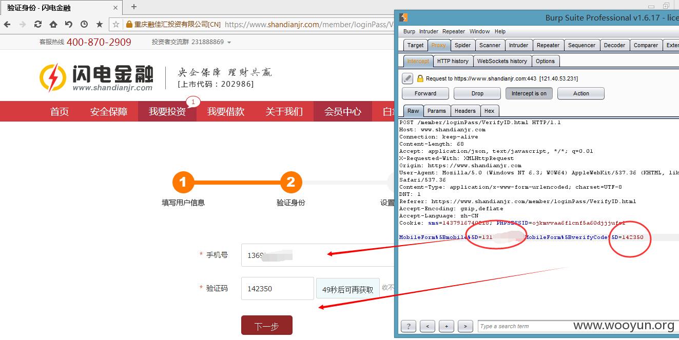
Task: Open Burp search help question mark button
Action: 408,326
